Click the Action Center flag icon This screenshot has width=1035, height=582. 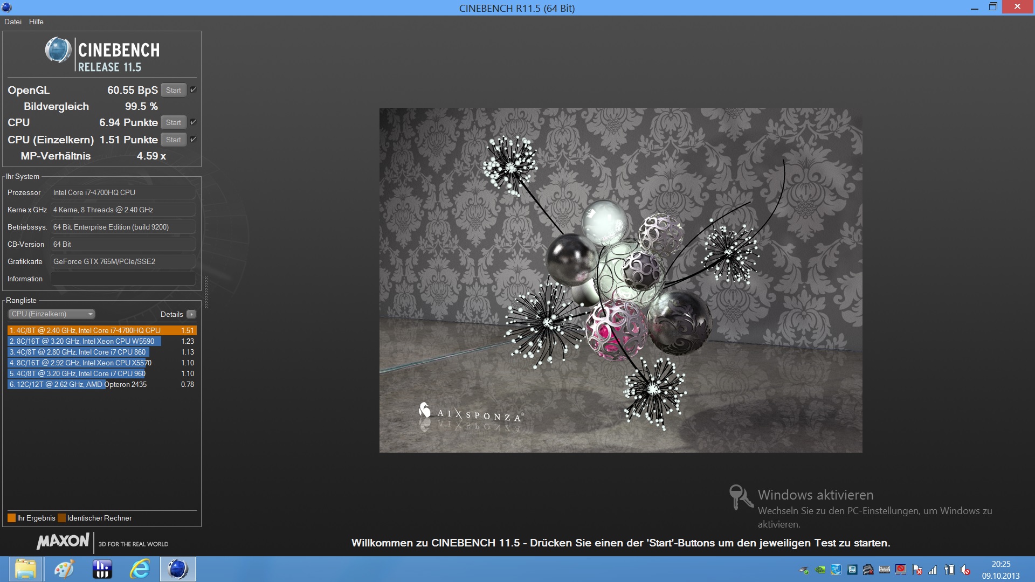click(x=917, y=570)
